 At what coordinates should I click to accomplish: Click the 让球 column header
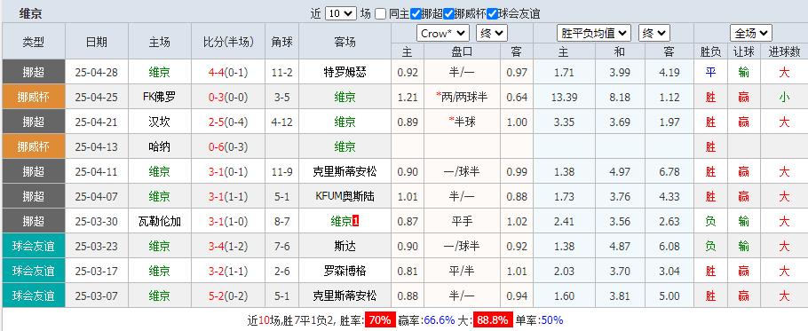pyautogui.click(x=743, y=51)
